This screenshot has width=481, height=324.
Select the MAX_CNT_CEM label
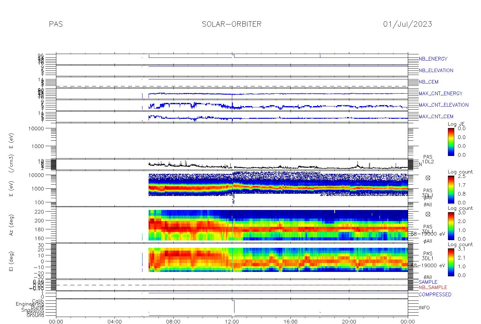coord(436,117)
